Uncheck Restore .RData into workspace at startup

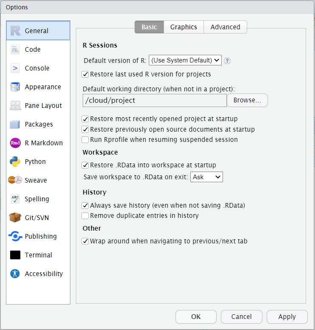[x=85, y=165]
